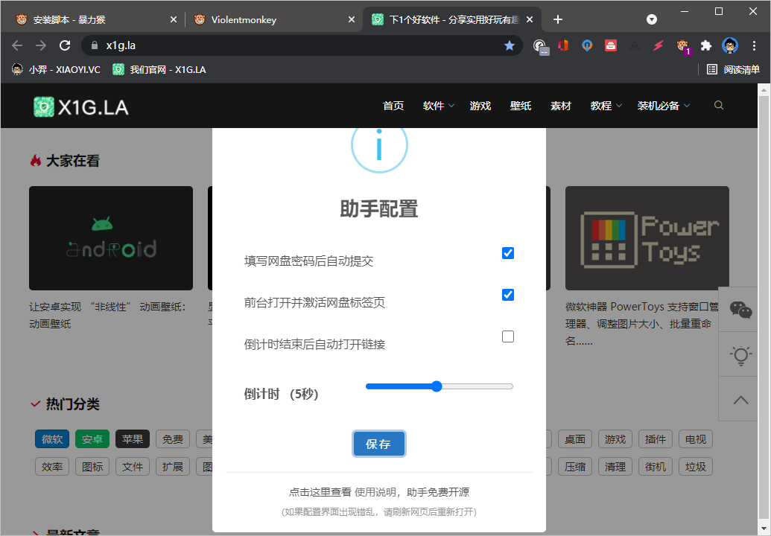Select the 垃圾 category tag

[x=696, y=467]
